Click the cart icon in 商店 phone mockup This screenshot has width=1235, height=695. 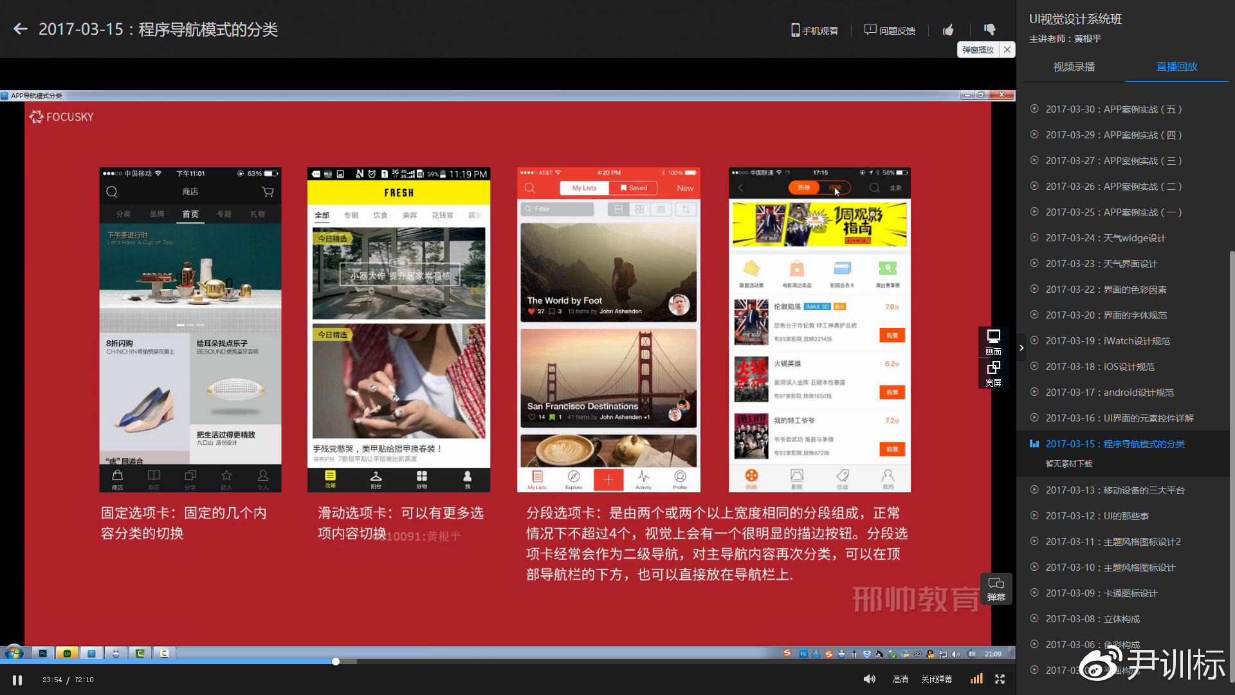268,192
